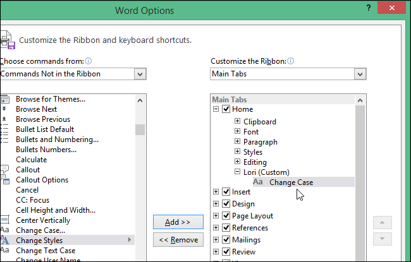Uncheck the Review tab checkbox
Screen dimensions: 411x262
tap(226, 251)
